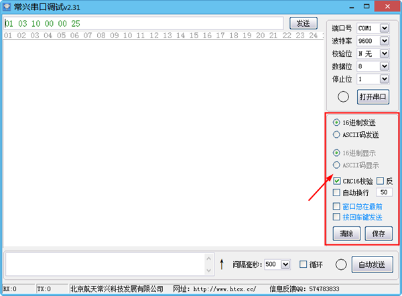Image resolution: width=402 pixels, height=296 pixels.
Task: Click the hex send input field
Action: coord(143,23)
